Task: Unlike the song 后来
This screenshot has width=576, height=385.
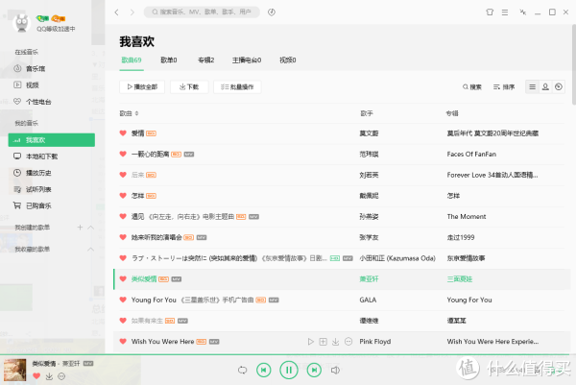Action: pos(123,175)
